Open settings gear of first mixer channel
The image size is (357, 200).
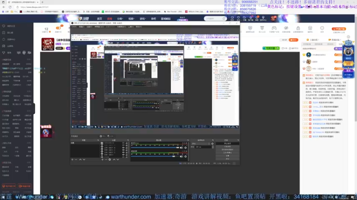186,148
